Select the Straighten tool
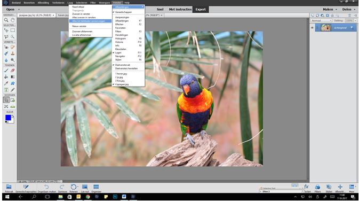Viewport: 359px width, 201px height. pos(13,106)
